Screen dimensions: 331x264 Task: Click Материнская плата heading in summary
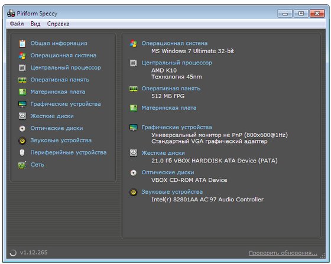click(x=169, y=108)
